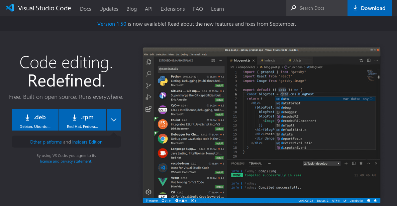This screenshot has width=397, height=206.
Task: Click the Insiders Edition link
Action: pyautogui.click(x=87, y=142)
